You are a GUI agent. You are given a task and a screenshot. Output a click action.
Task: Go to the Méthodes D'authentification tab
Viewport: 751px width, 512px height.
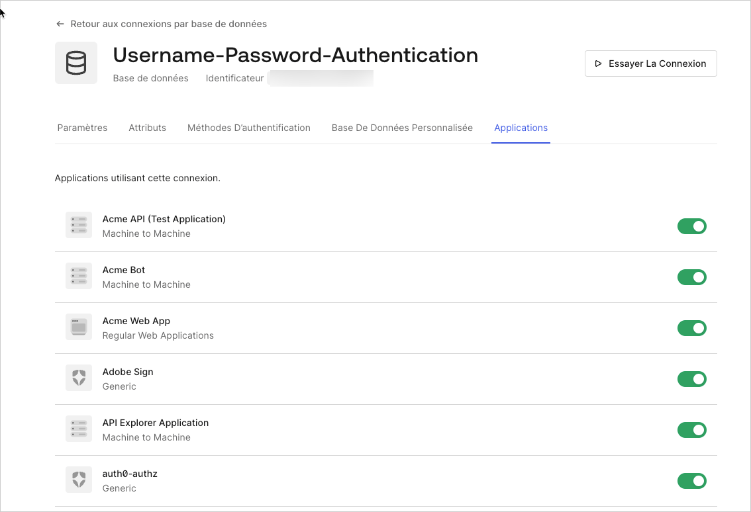tap(249, 128)
